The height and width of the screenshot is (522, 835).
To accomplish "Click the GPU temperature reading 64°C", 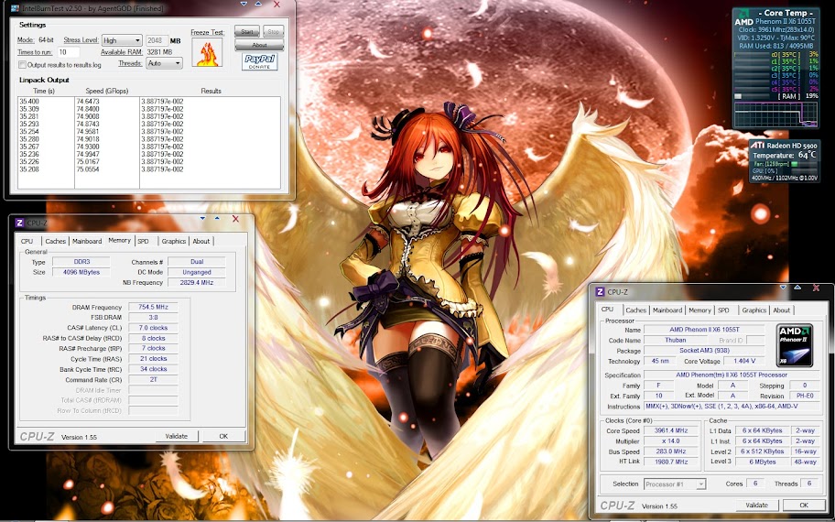I will point(807,155).
